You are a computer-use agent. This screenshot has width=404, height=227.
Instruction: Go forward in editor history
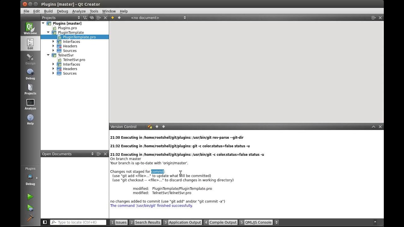[119, 18]
